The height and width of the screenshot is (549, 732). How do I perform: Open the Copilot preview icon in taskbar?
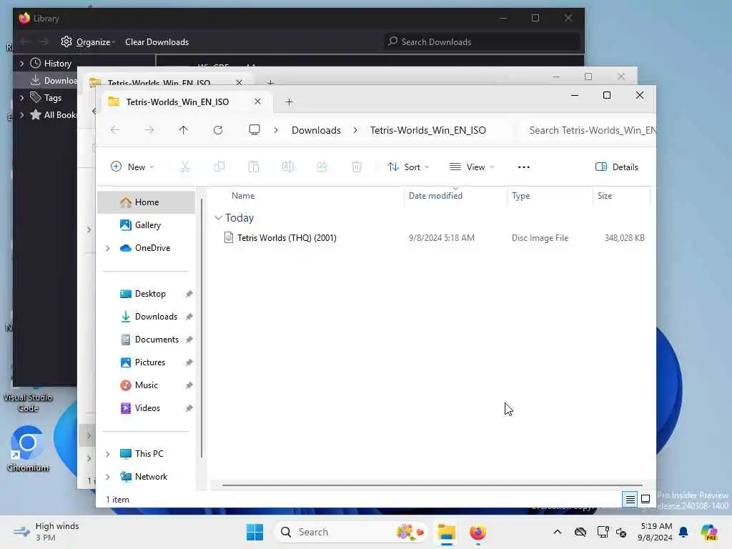click(x=709, y=532)
